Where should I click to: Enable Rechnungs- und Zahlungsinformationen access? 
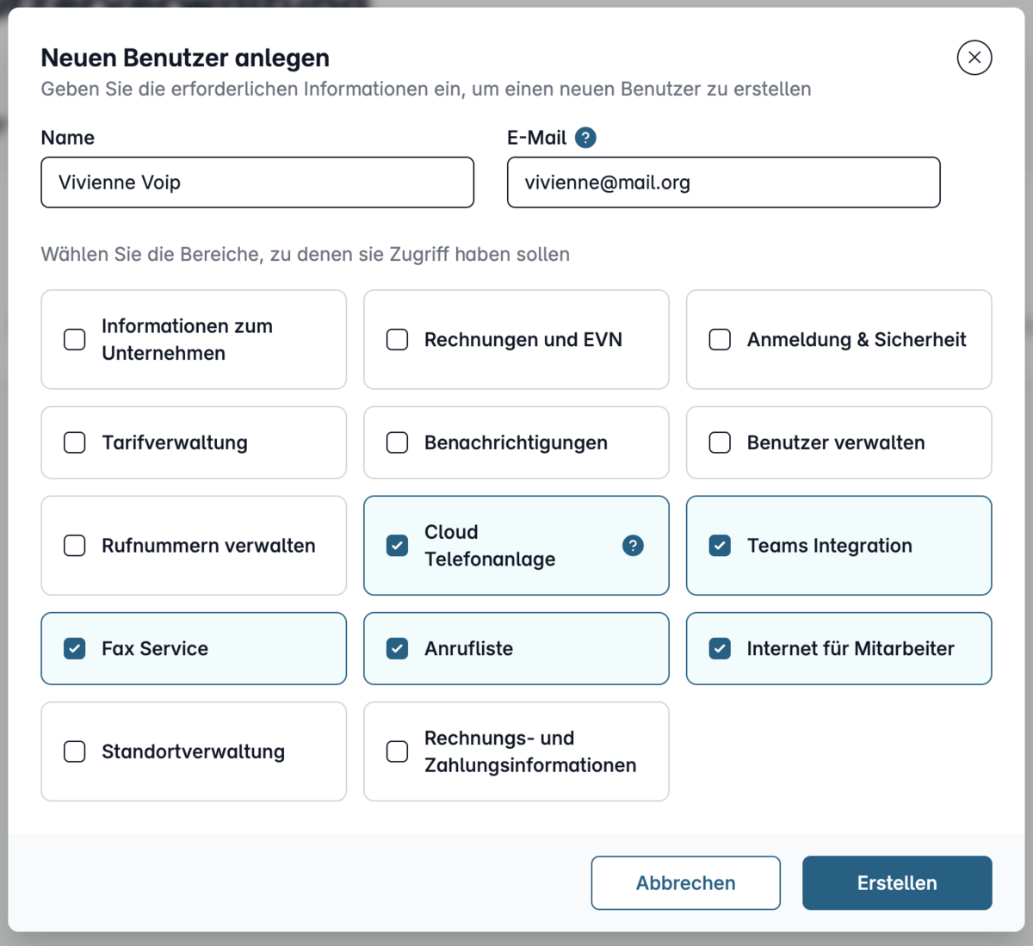pyautogui.click(x=397, y=751)
